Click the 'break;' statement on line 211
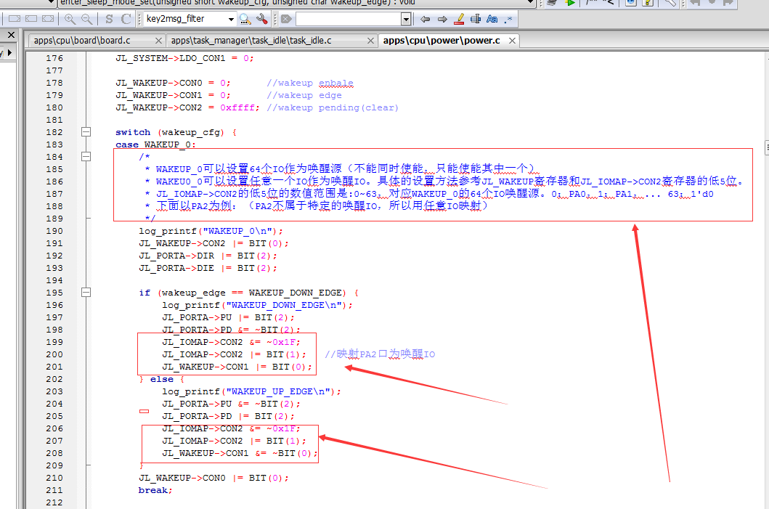This screenshot has width=769, height=509. (x=155, y=490)
